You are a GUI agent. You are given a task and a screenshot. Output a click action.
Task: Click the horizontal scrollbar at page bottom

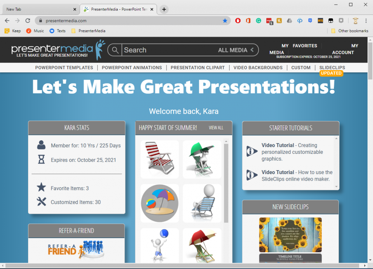coord(182,266)
